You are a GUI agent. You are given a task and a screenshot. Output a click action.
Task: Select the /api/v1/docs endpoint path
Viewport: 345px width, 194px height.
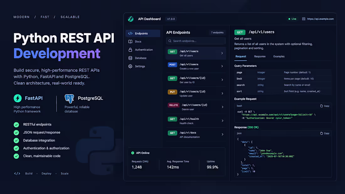(x=188, y=133)
